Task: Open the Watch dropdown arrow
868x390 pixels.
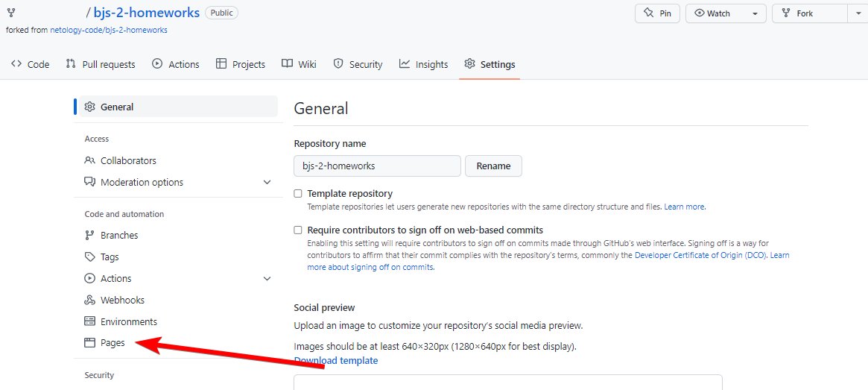Action: point(755,13)
